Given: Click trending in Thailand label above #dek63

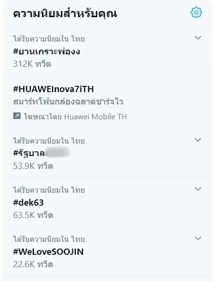Looking at the screenshot, I should pyautogui.click(x=49, y=190).
